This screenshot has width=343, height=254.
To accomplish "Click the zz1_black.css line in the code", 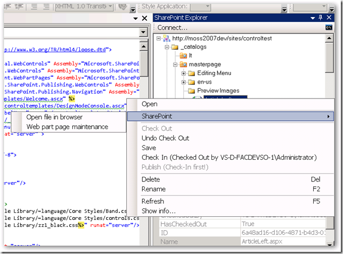I will point(71,225).
